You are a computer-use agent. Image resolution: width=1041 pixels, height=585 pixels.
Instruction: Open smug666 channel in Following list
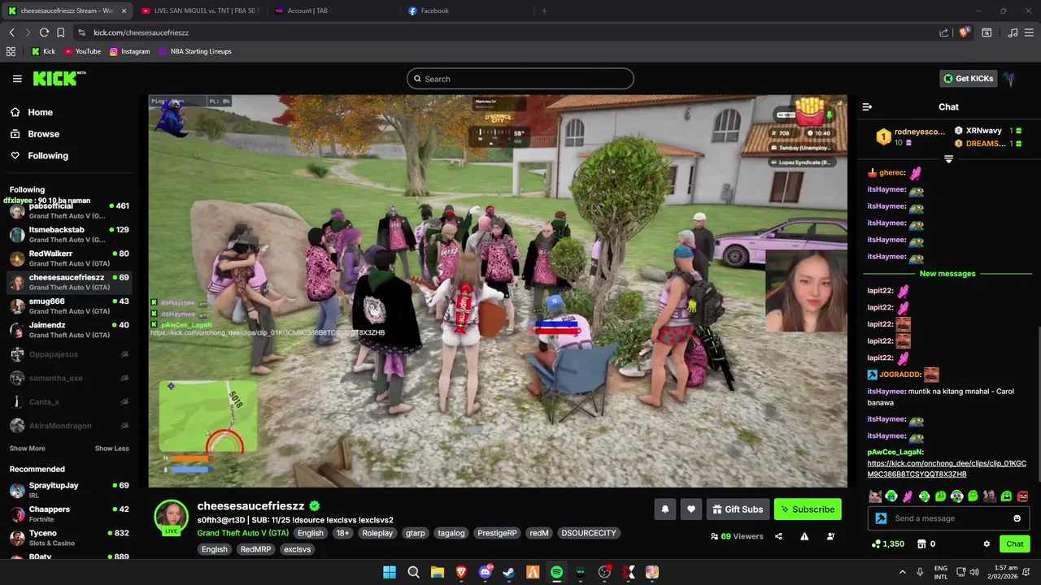coord(69,306)
